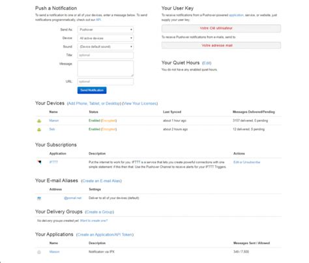Click the Create a Group link
The height and width of the screenshot is (263, 309).
coord(99,212)
